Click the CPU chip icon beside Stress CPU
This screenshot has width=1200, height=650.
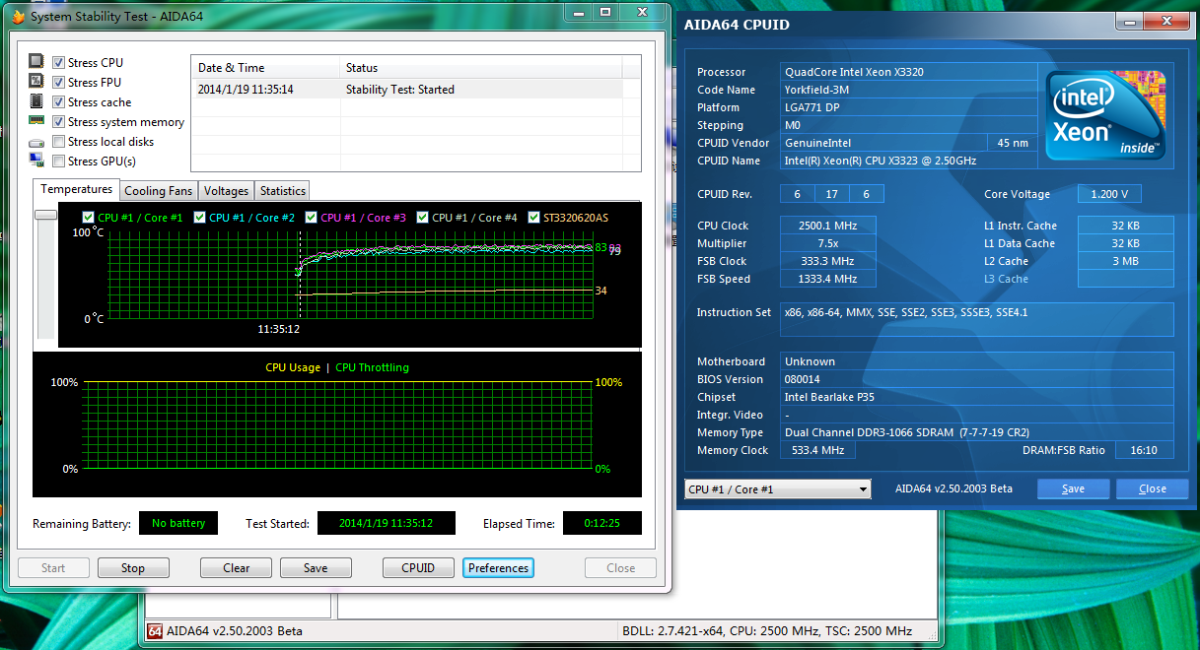[36, 62]
